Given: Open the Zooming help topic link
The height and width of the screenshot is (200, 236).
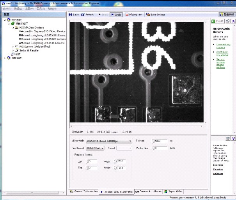Looking at the screenshot, I should point(218,165).
